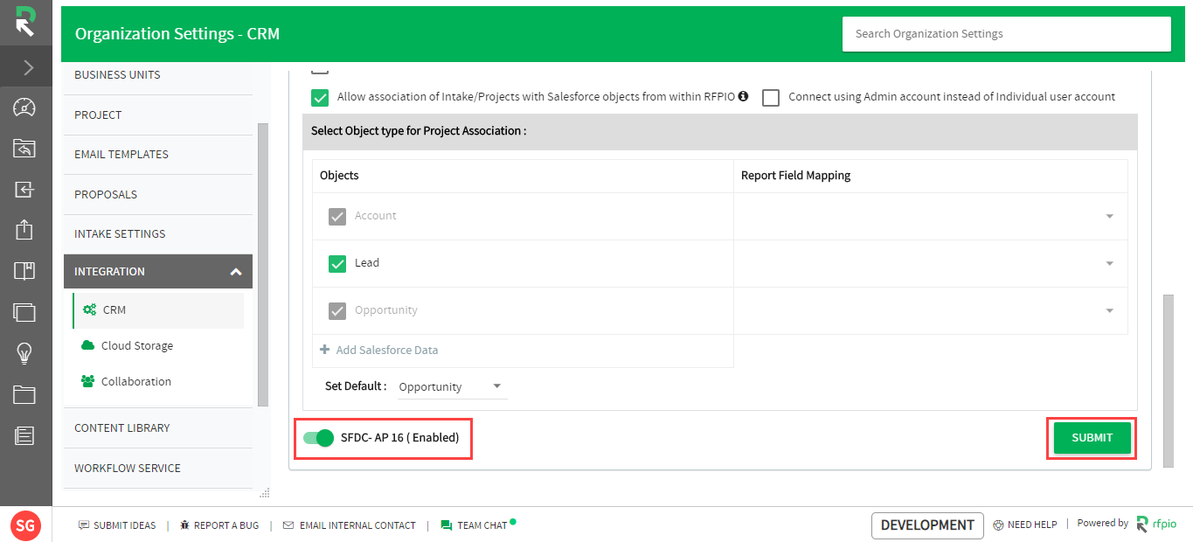This screenshot has height=542, width=1193.
Task: Click the bug icon in the footer
Action: (184, 525)
